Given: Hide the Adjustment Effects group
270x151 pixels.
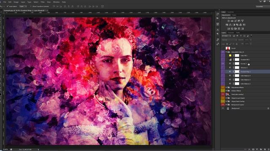Looking at the screenshot, I should coord(223,88).
